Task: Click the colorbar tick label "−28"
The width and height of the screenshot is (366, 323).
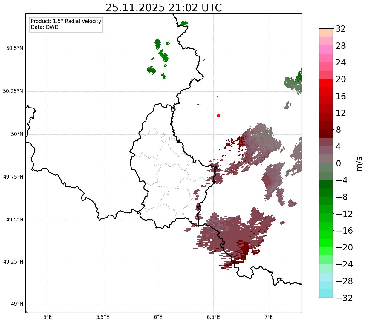Action: point(344,281)
